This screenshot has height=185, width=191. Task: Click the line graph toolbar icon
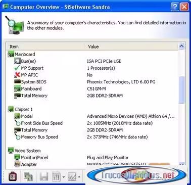coord(72,176)
